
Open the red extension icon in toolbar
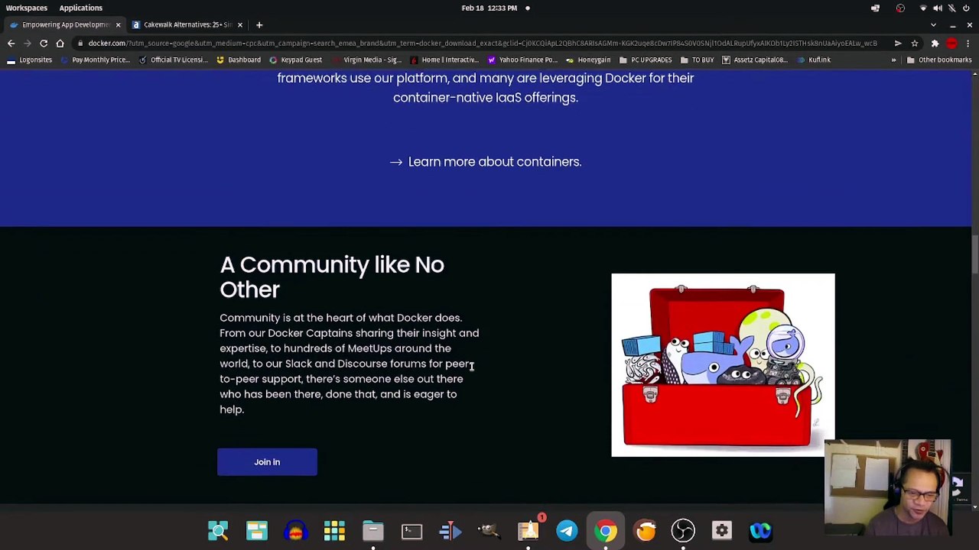(951, 44)
